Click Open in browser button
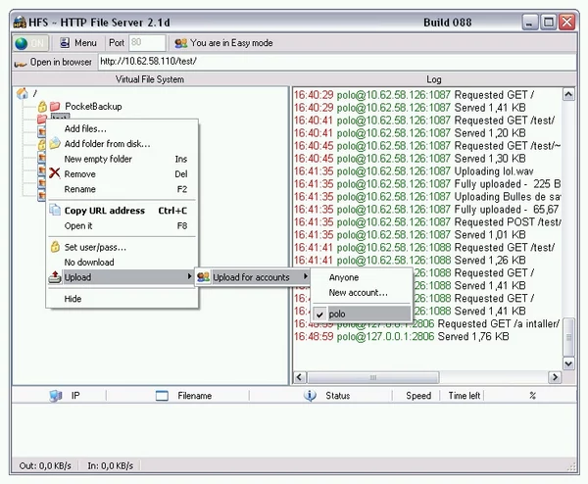Viewport: 588px width, 484px height. [x=54, y=63]
